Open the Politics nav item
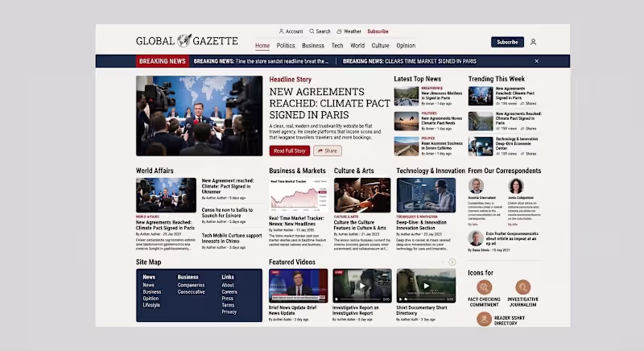 pyautogui.click(x=286, y=46)
